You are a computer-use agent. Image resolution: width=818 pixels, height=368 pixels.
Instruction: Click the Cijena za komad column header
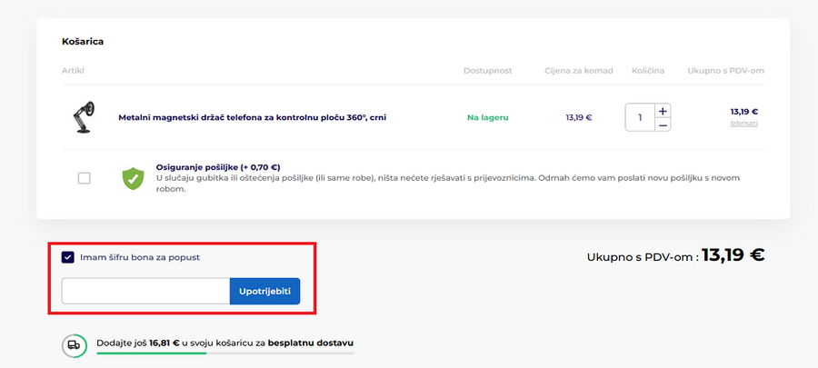(x=578, y=71)
